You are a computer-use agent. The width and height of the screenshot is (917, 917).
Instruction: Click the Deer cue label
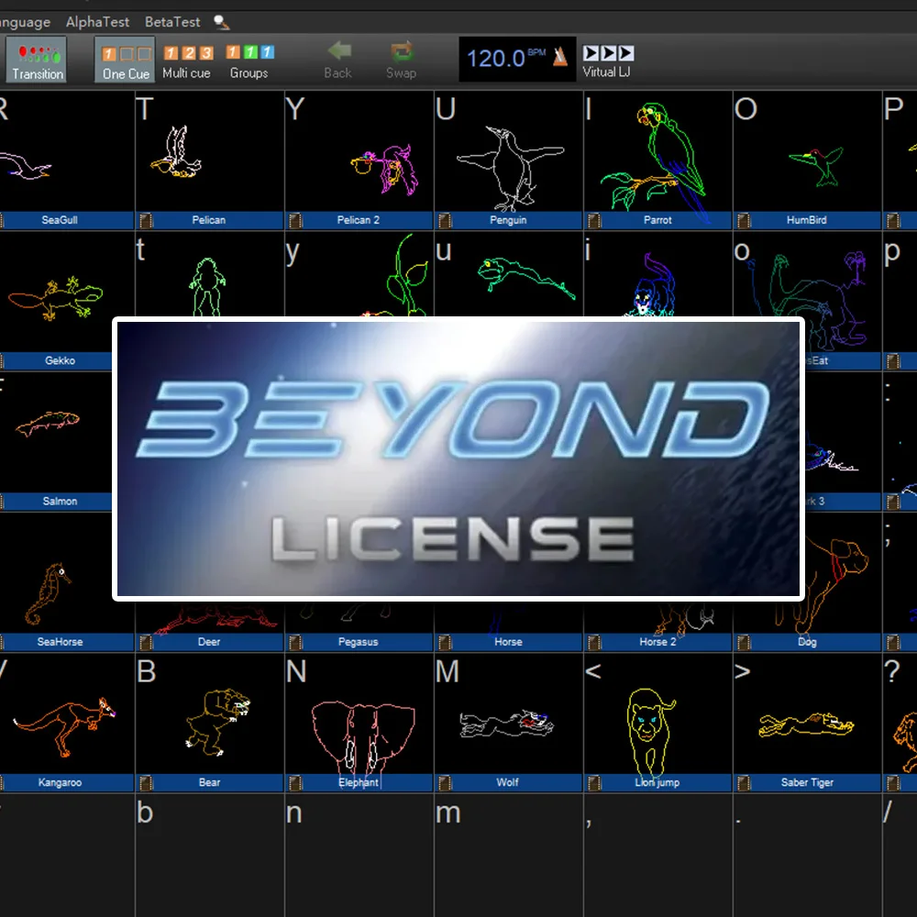[209, 642]
